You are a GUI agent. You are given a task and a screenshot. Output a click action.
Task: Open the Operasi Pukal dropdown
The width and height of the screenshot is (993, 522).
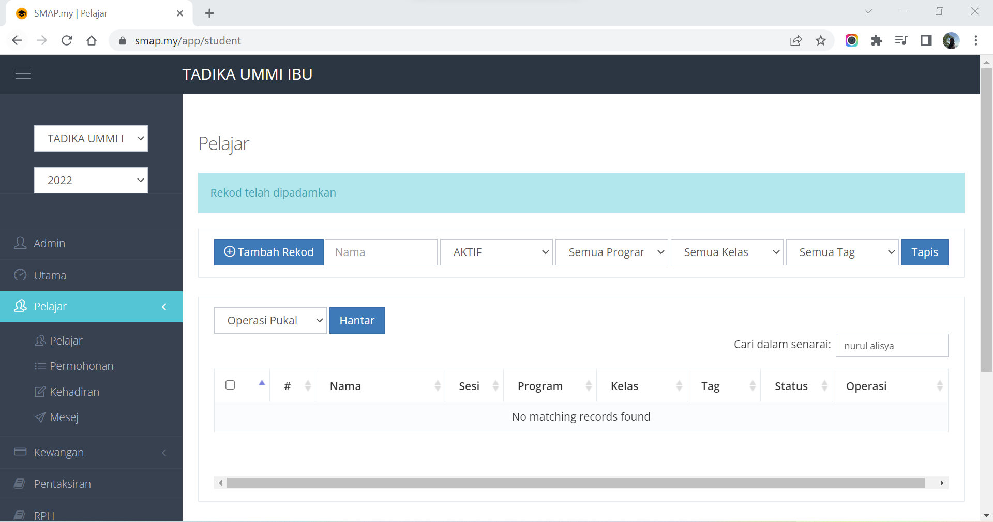(270, 321)
